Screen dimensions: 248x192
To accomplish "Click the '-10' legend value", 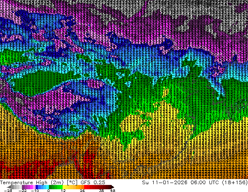I will coord(35,190).
